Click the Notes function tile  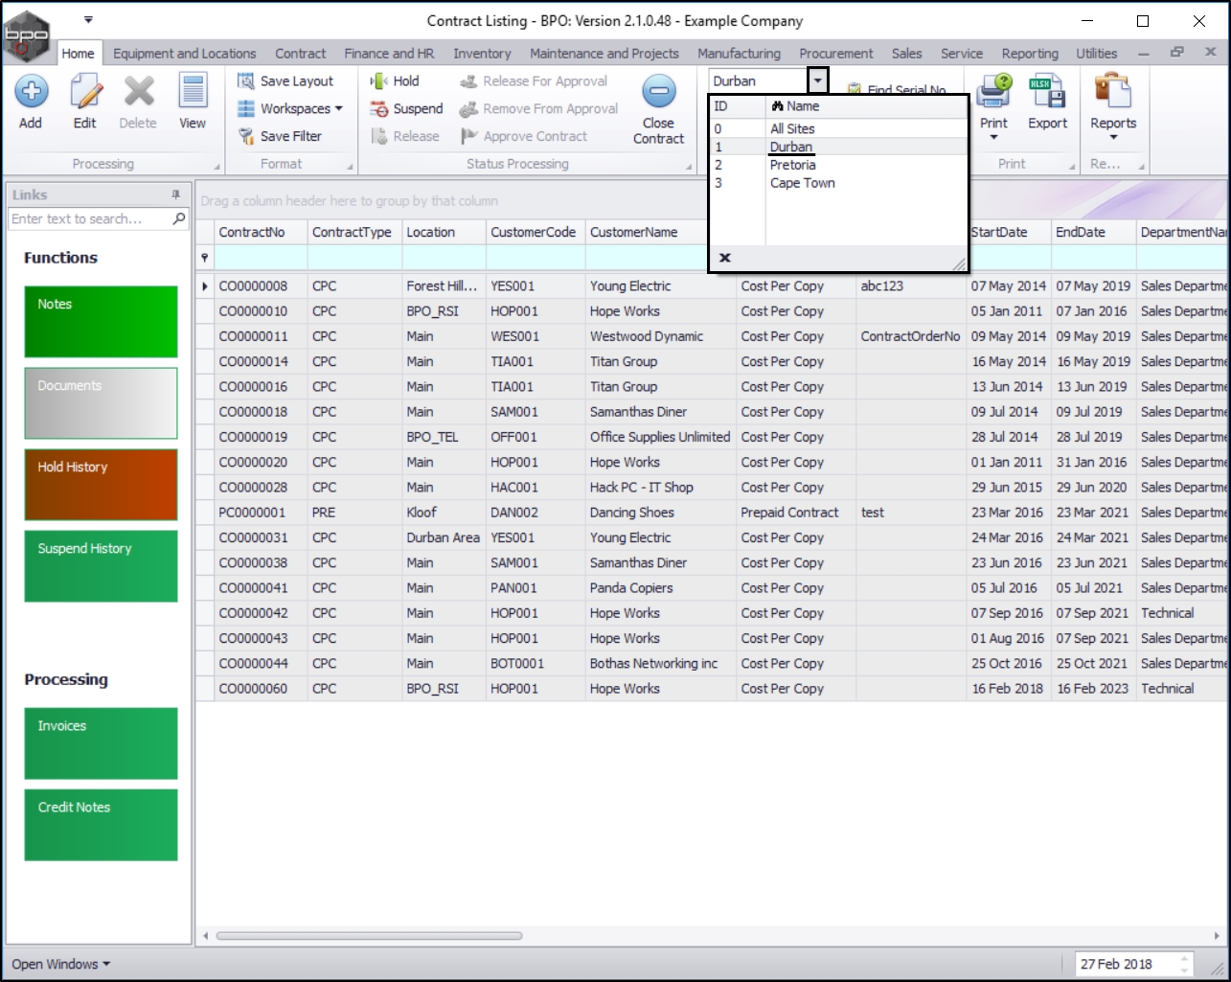[x=101, y=322]
